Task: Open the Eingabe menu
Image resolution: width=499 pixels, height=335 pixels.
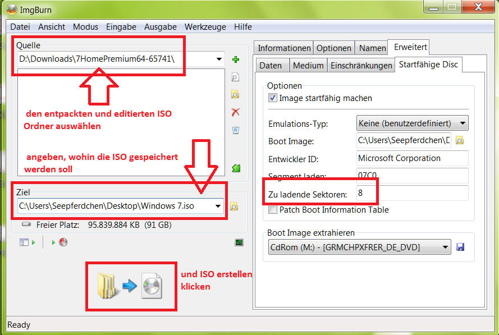Action: [x=121, y=27]
